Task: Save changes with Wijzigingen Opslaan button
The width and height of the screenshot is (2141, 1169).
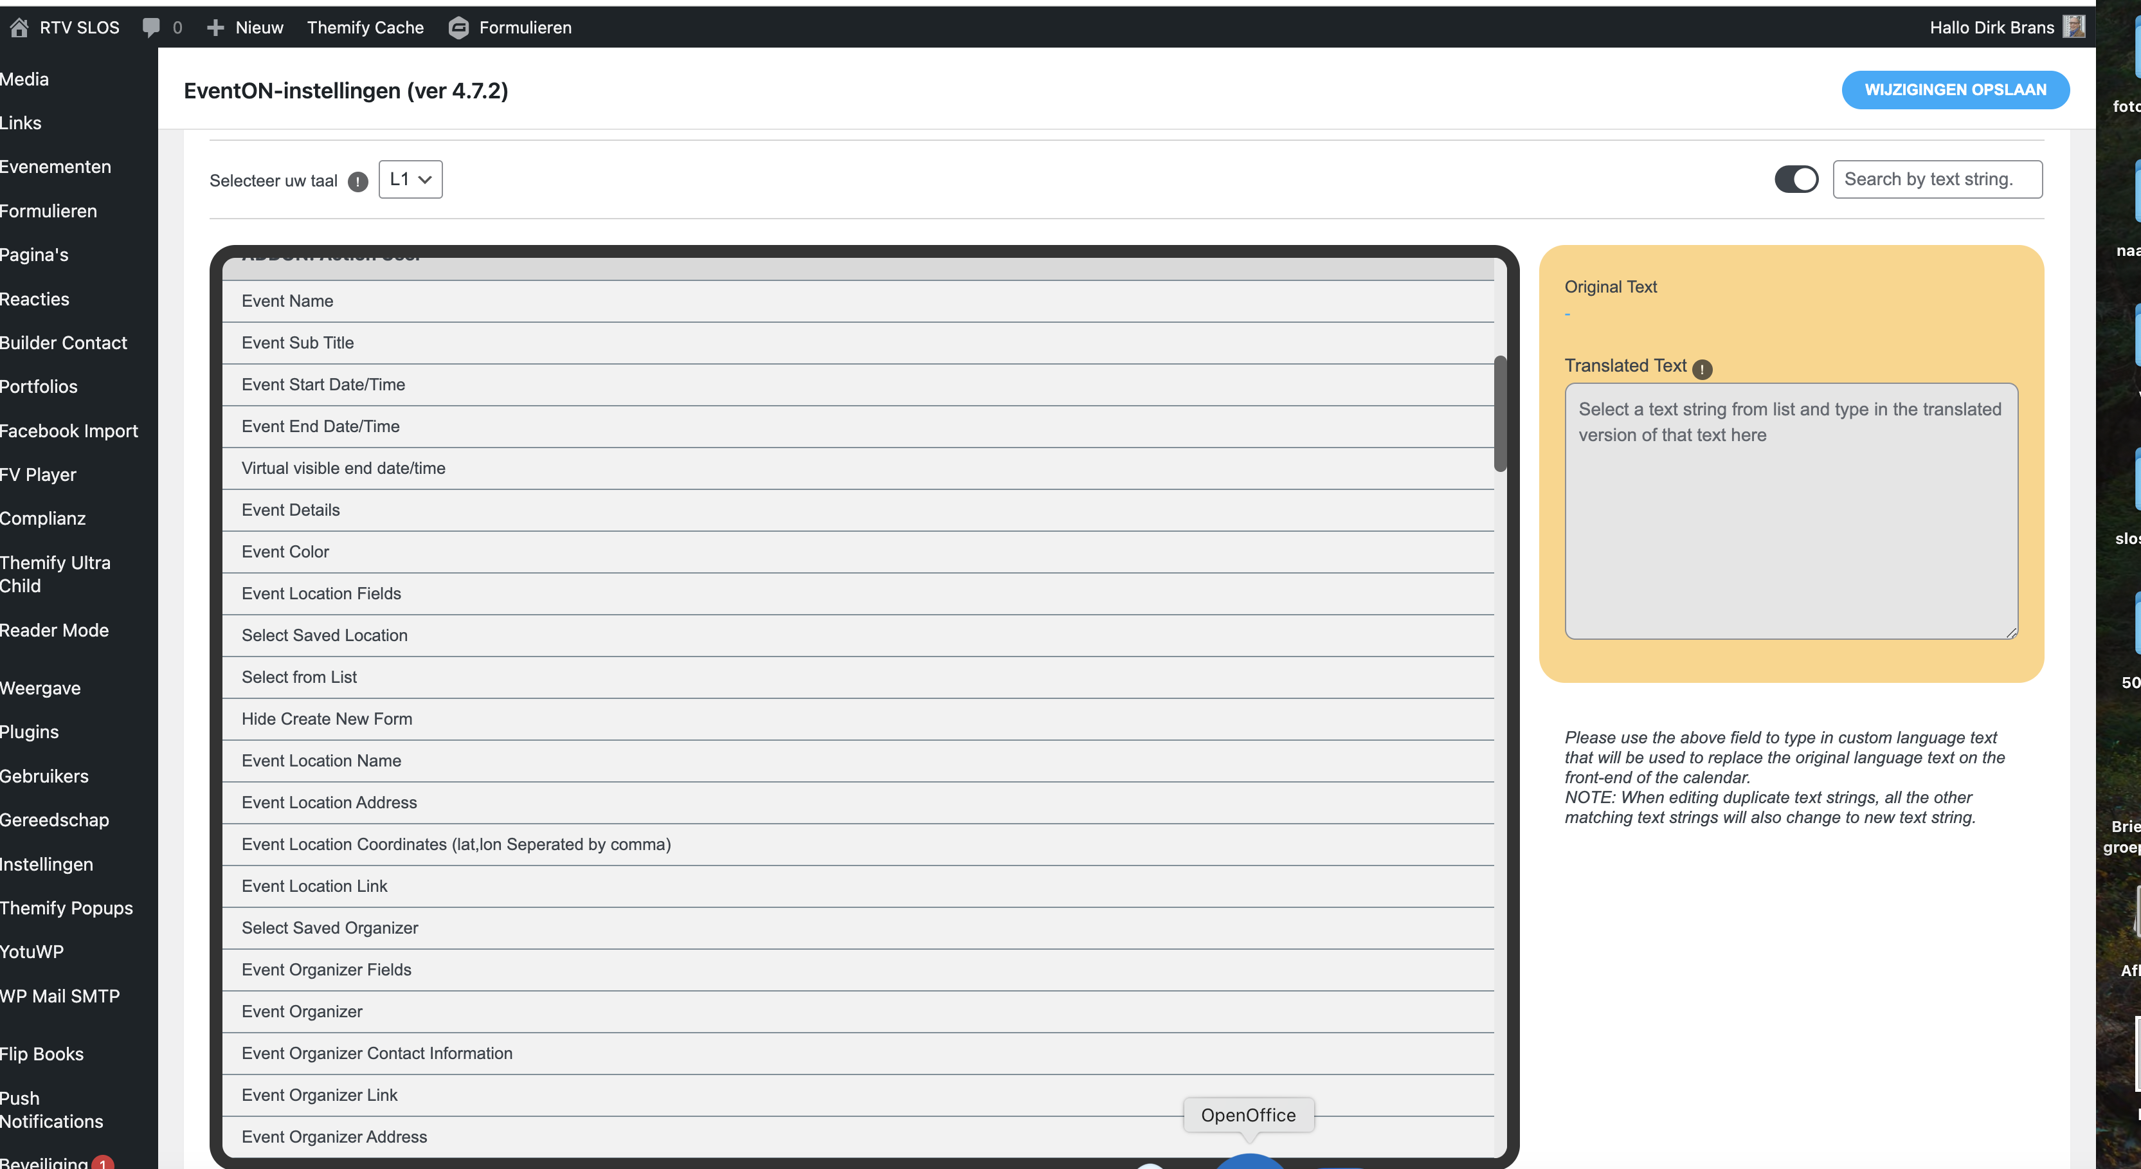Action: pyautogui.click(x=1955, y=90)
